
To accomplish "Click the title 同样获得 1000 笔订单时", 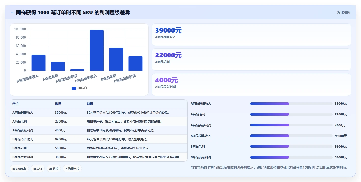I will click(x=73, y=12).
